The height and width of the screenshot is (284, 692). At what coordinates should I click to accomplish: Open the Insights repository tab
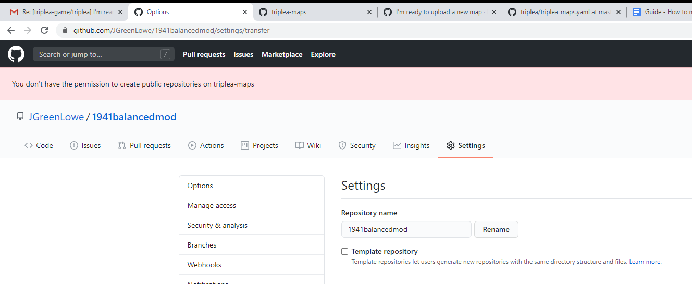tap(411, 145)
